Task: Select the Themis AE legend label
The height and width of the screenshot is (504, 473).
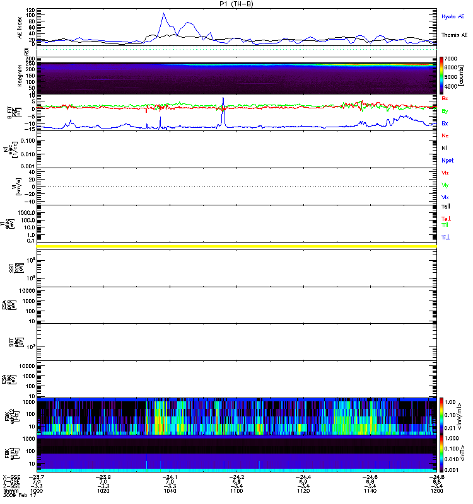Action: 454,35
